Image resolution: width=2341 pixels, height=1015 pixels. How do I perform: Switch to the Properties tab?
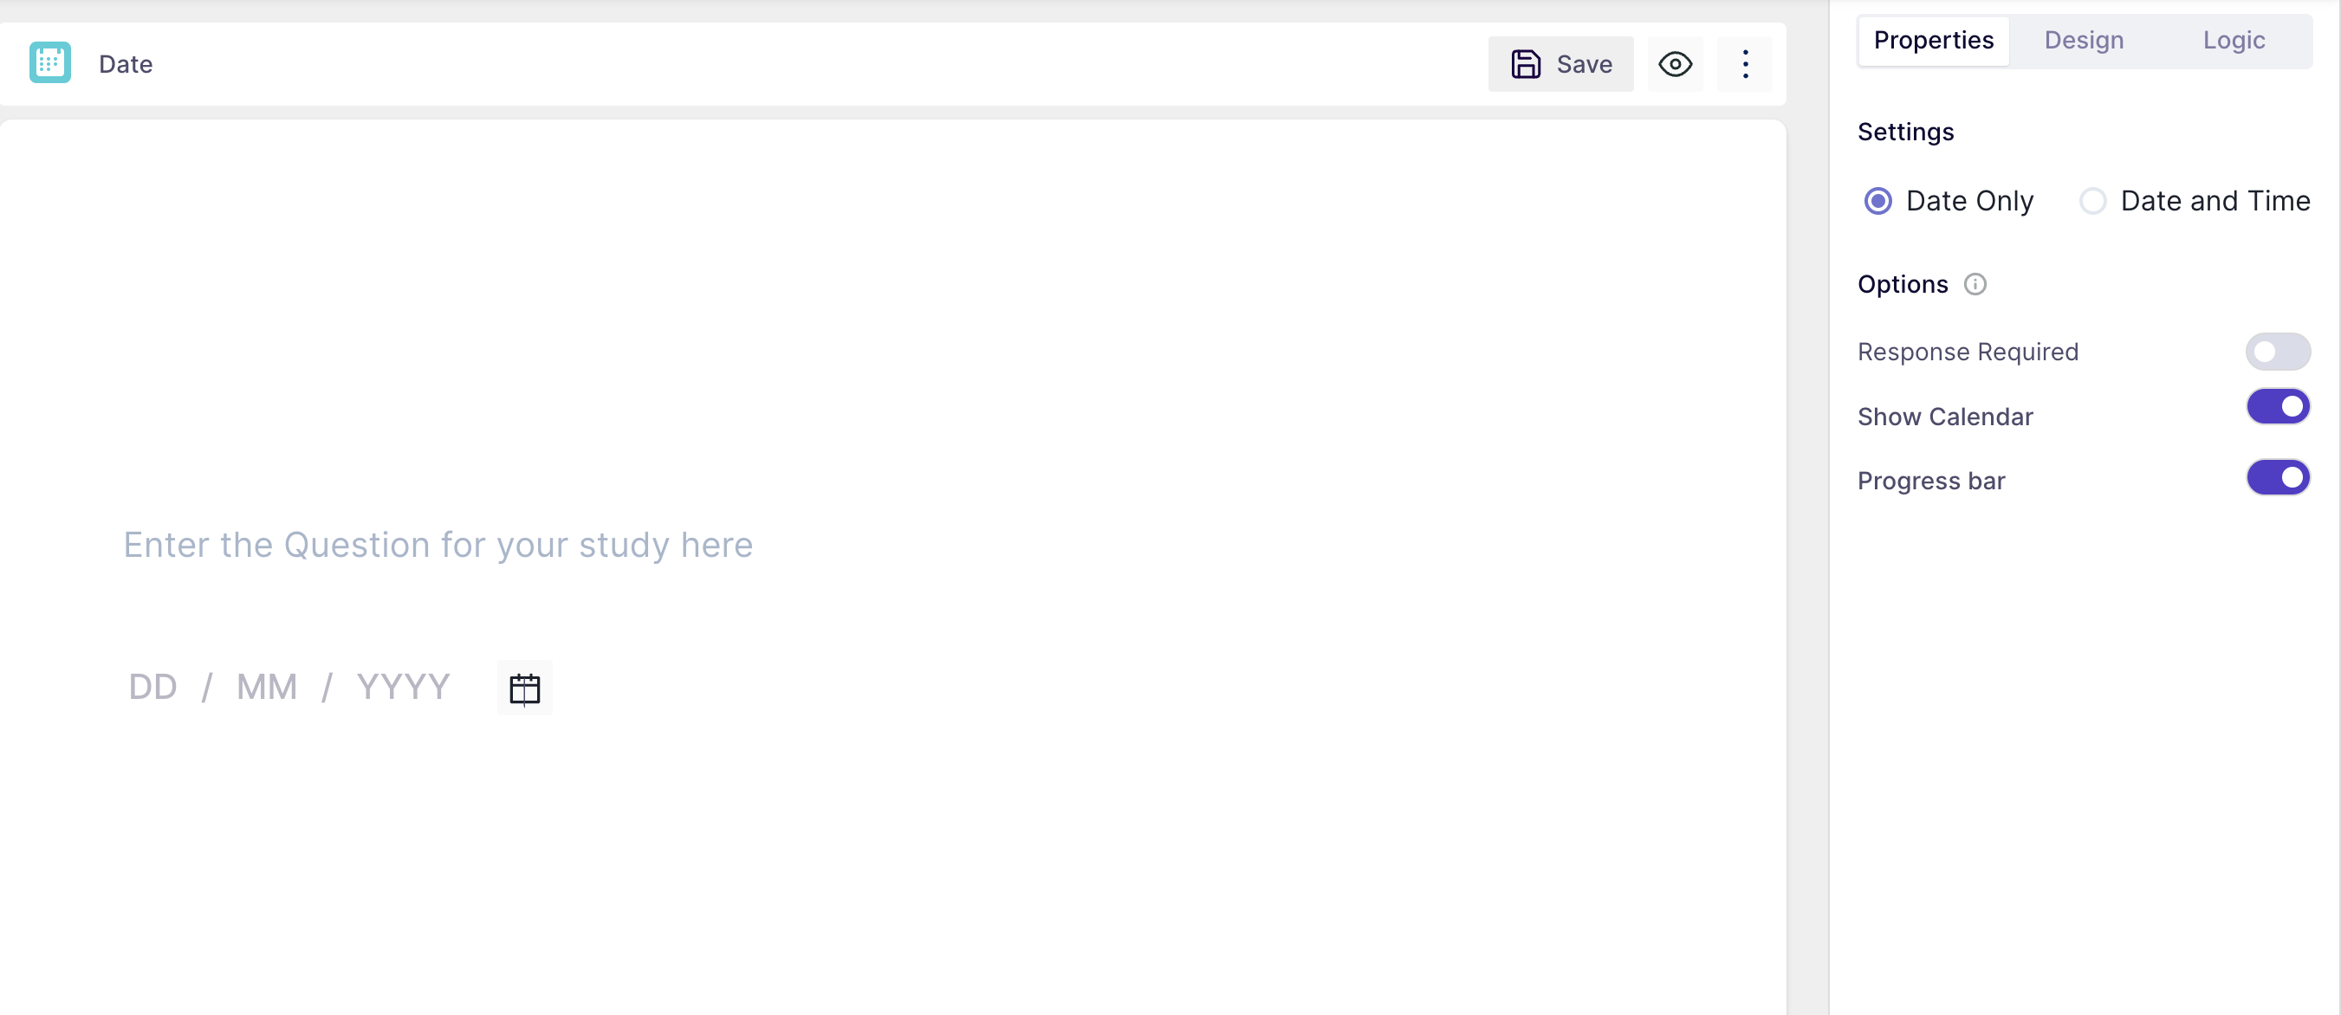pyautogui.click(x=1933, y=40)
